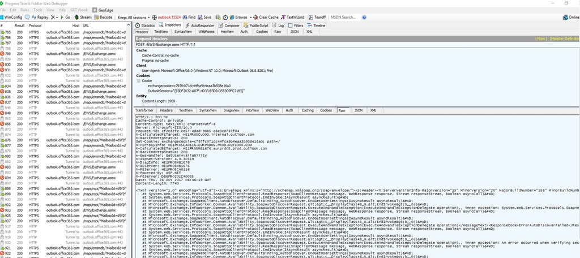Open the FiddlerScript tab
580x258 pixels.
point(256,25)
